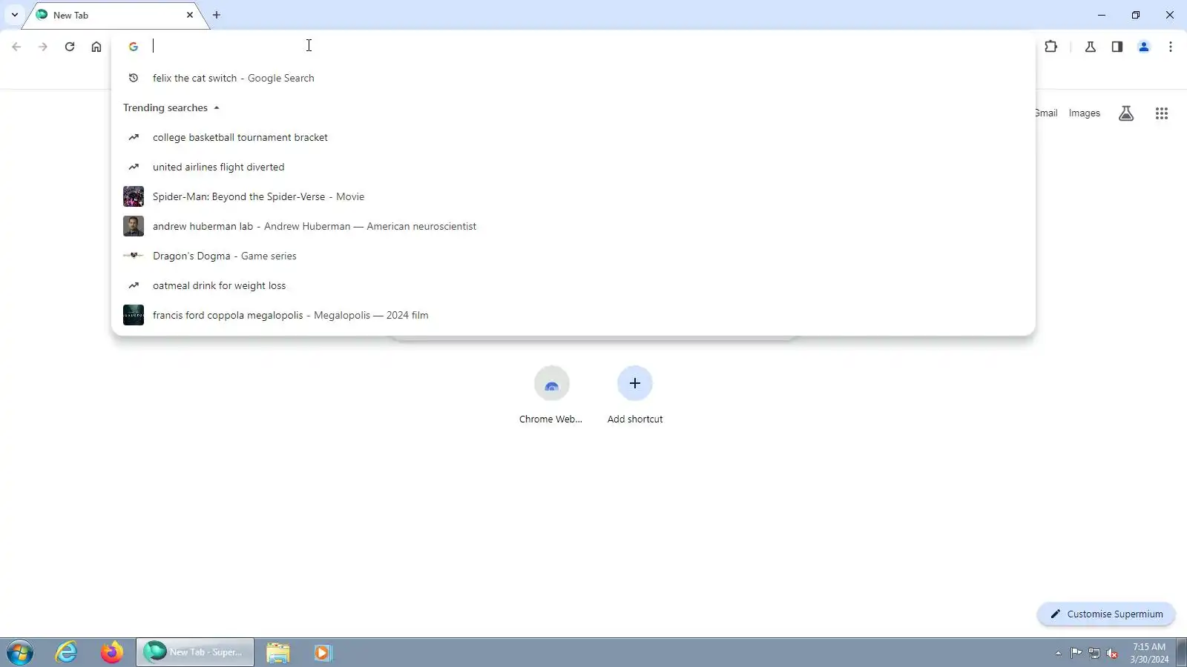This screenshot has height=667, width=1187.
Task: Go back to previous page
Action: [16, 47]
